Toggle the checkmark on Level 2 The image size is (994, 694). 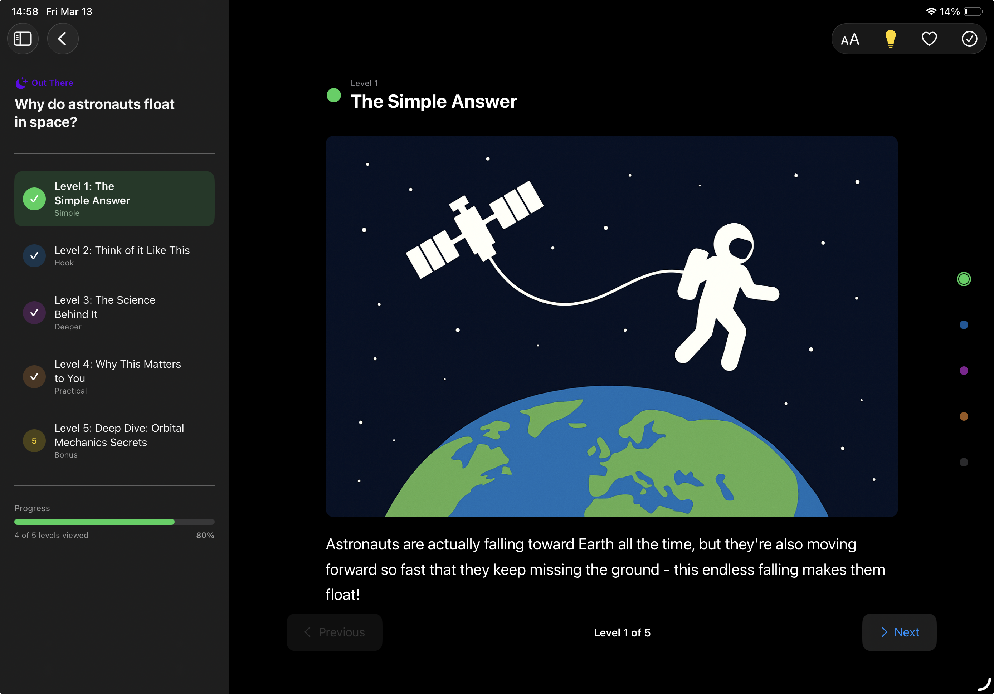[34, 255]
